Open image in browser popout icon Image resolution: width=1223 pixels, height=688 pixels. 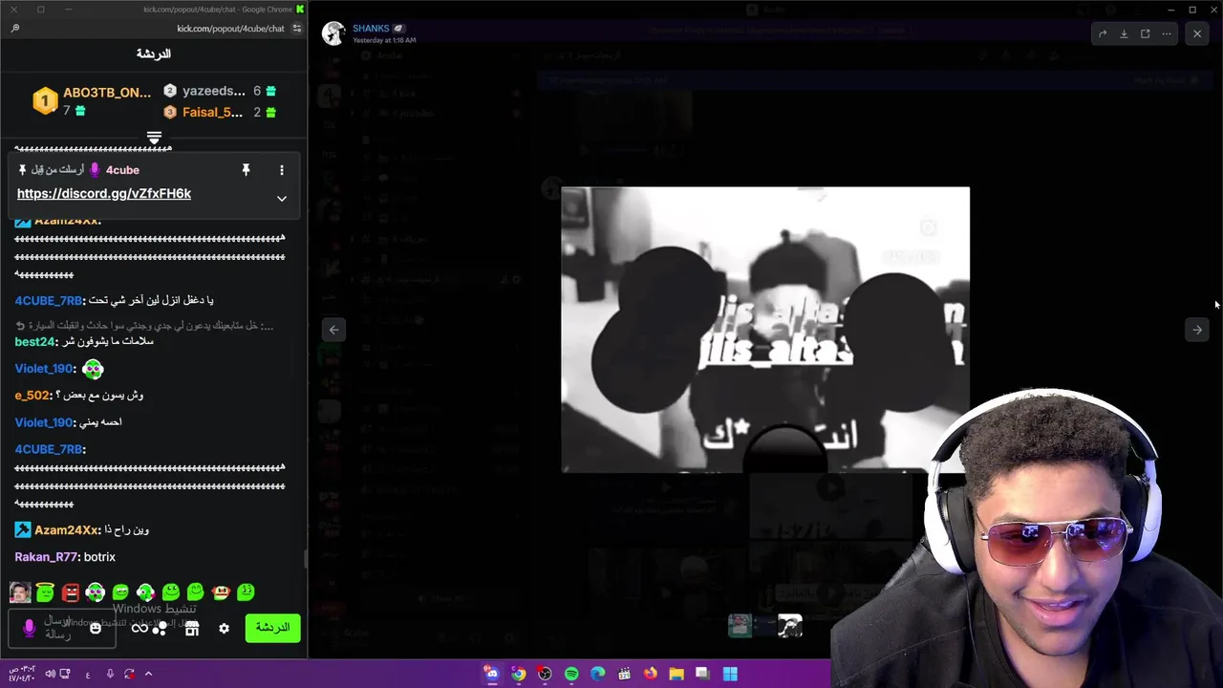click(x=1145, y=33)
